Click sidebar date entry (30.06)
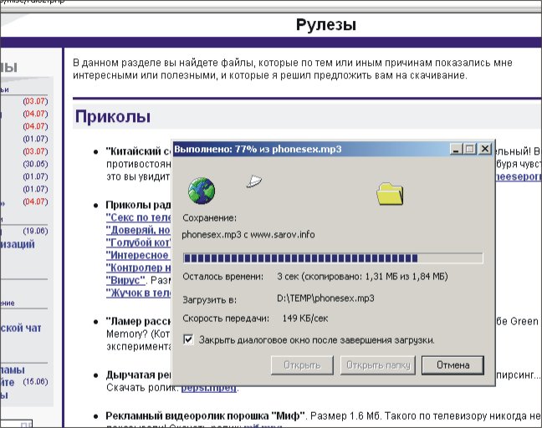This screenshot has height=428, width=542. pyautogui.click(x=35, y=164)
